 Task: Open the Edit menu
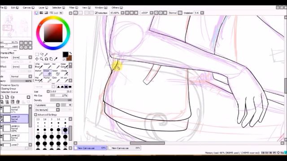[15, 8]
